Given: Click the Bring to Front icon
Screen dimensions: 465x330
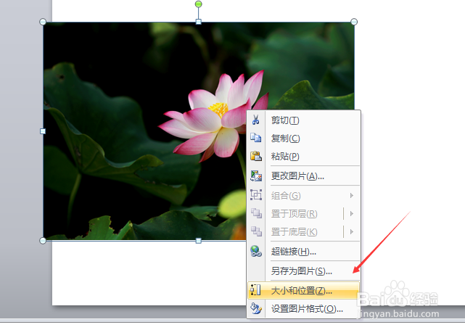Looking at the screenshot, I should [x=256, y=213].
